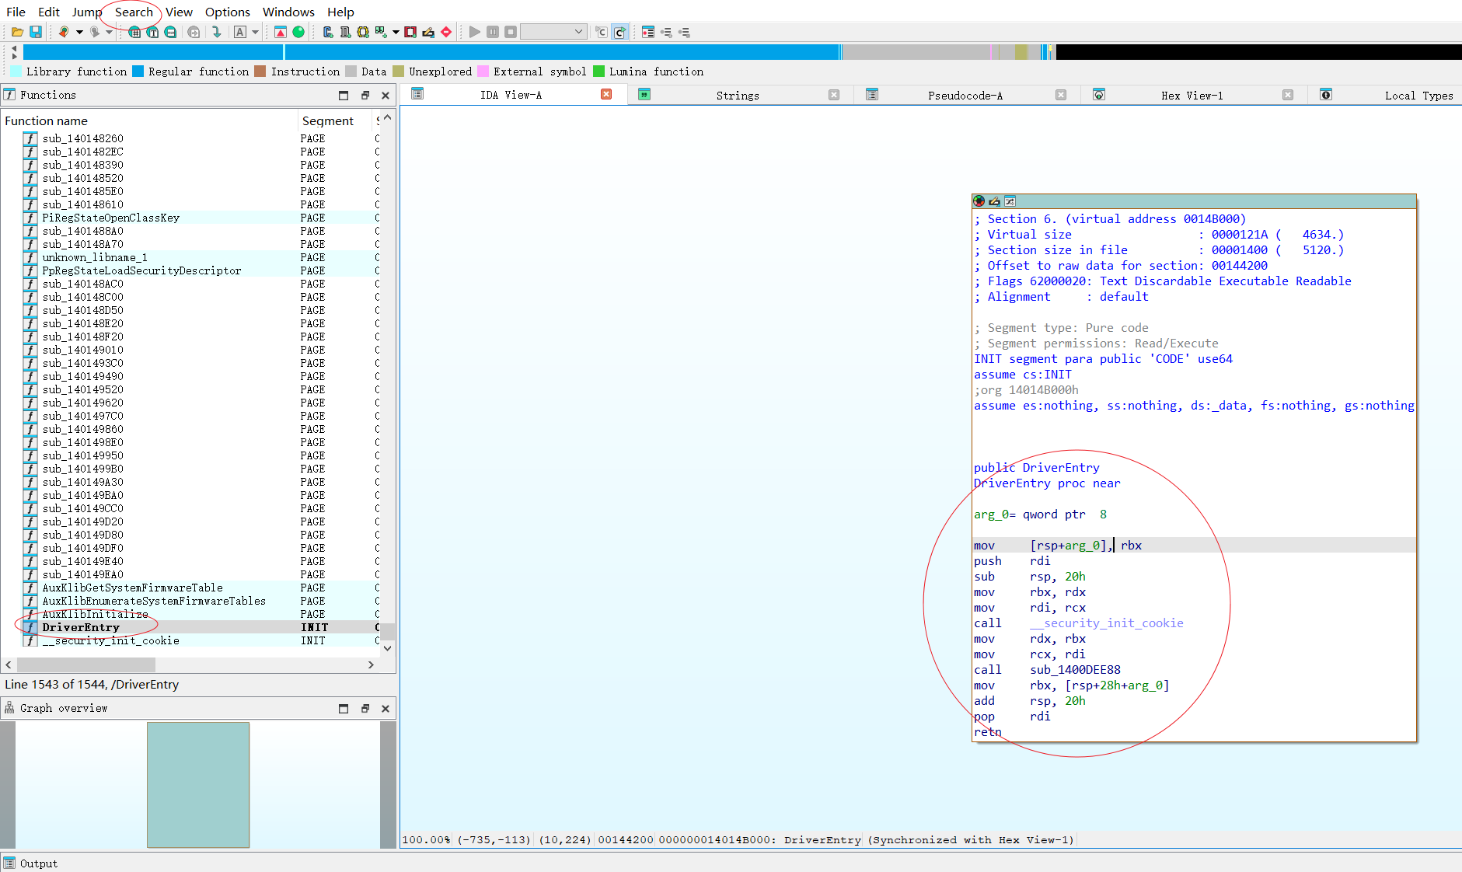Stop the debugger process
The height and width of the screenshot is (872, 1462).
pos(511,32)
